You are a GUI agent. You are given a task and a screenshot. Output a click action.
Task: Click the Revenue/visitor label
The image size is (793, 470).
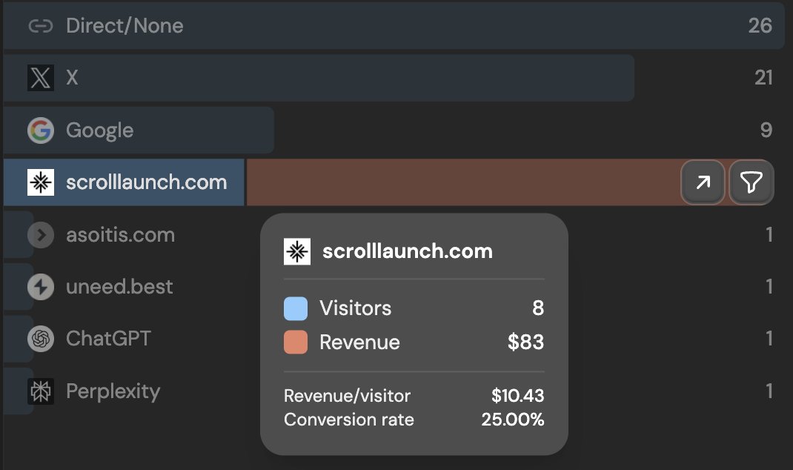coord(347,396)
